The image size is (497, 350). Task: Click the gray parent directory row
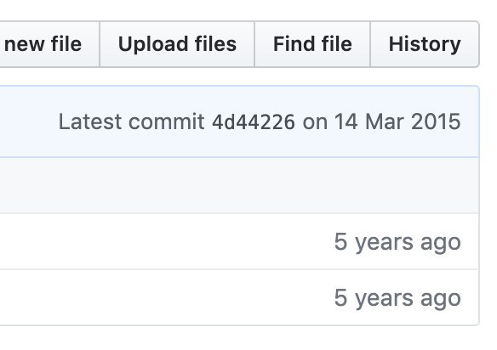[239, 185]
